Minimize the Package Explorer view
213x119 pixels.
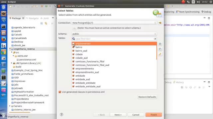point(53,18)
